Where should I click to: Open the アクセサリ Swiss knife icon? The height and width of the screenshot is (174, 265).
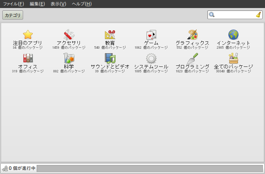click(69, 34)
